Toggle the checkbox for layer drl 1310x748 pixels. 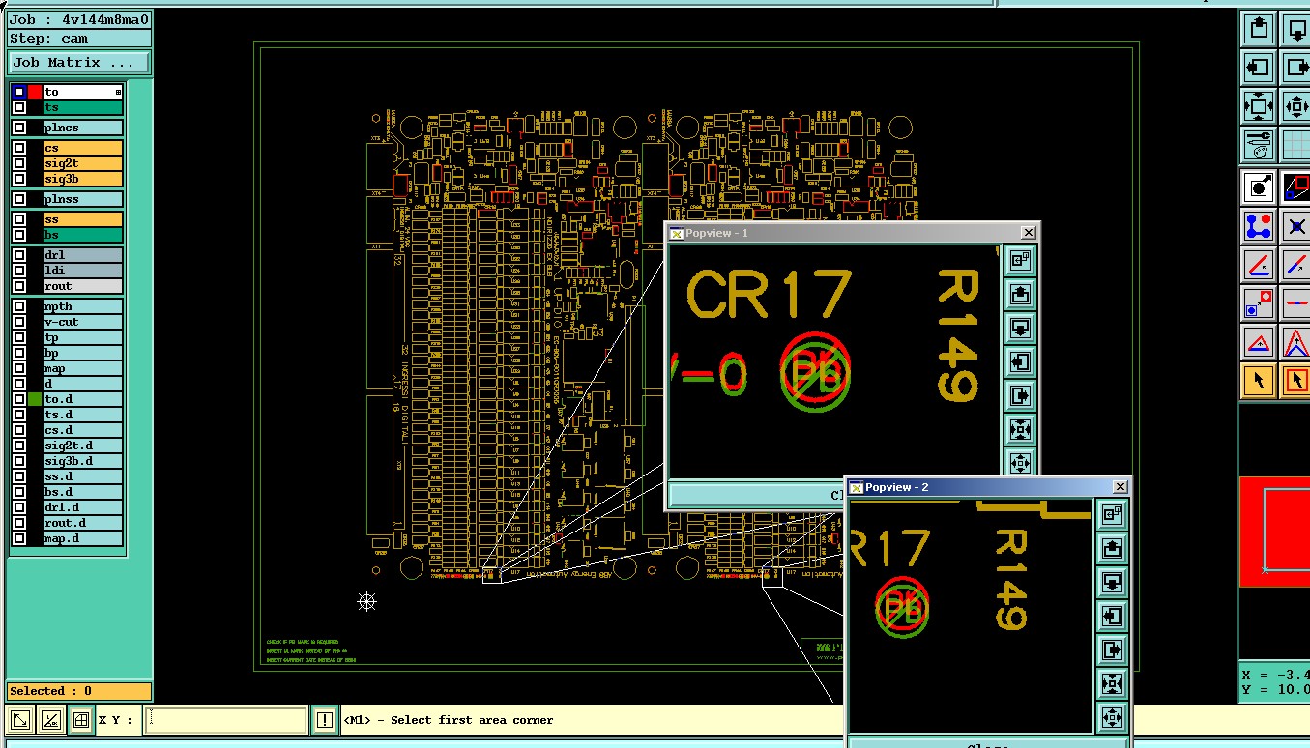click(x=19, y=255)
